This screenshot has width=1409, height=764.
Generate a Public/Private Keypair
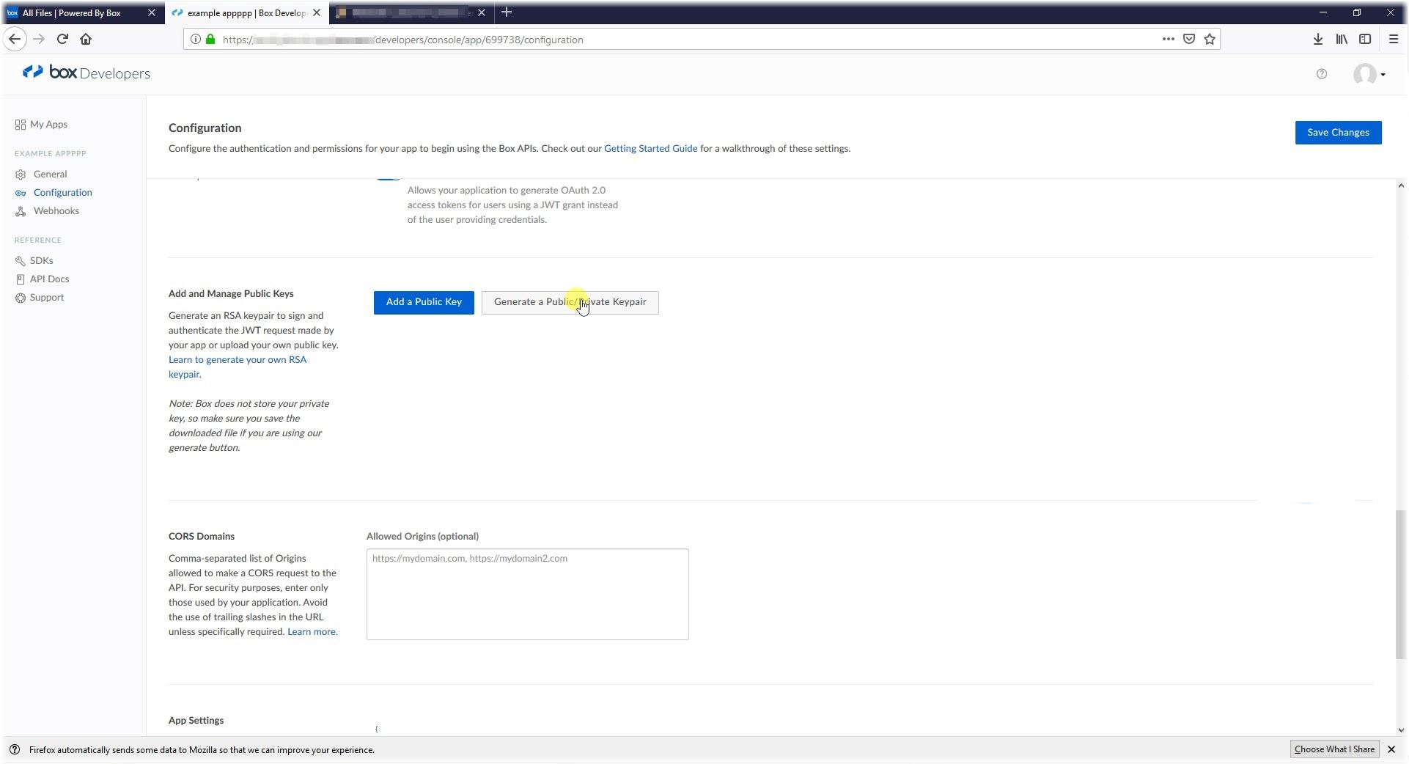pos(570,302)
